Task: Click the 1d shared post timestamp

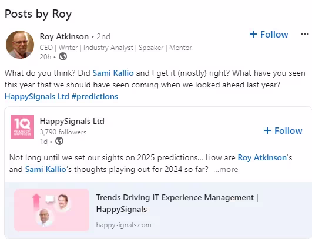Action: (44, 142)
